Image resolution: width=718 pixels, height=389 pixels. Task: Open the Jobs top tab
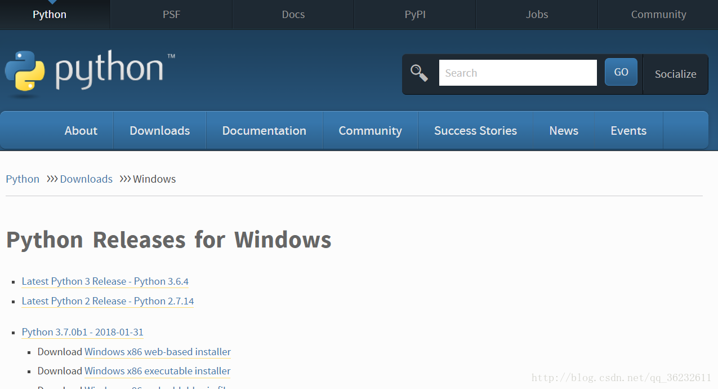[537, 15]
